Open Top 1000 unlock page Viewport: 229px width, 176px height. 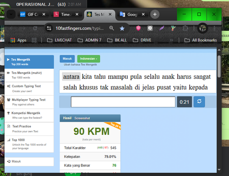point(29,144)
